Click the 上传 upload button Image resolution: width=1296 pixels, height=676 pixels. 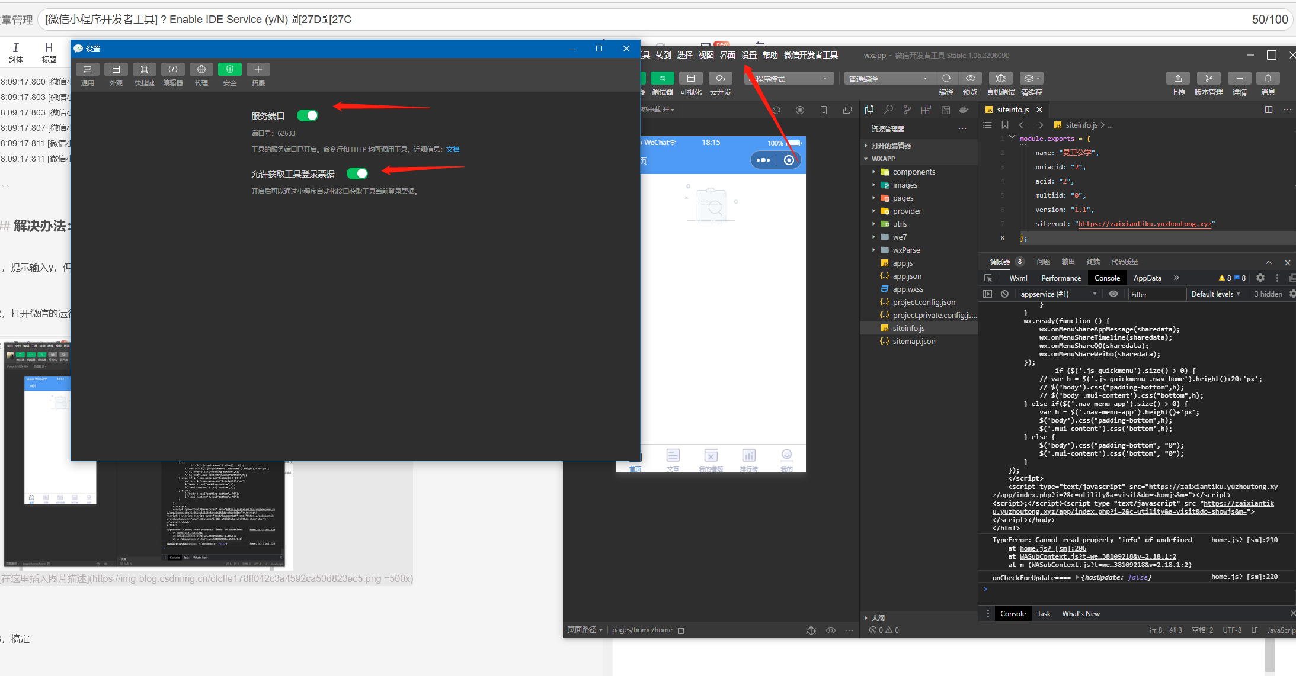1178,79
